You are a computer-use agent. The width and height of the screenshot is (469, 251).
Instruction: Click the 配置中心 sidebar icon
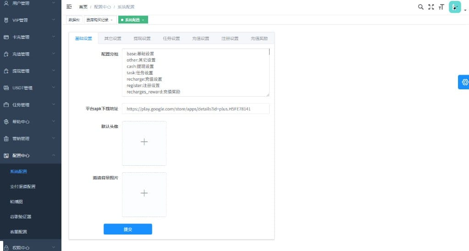[6, 155]
